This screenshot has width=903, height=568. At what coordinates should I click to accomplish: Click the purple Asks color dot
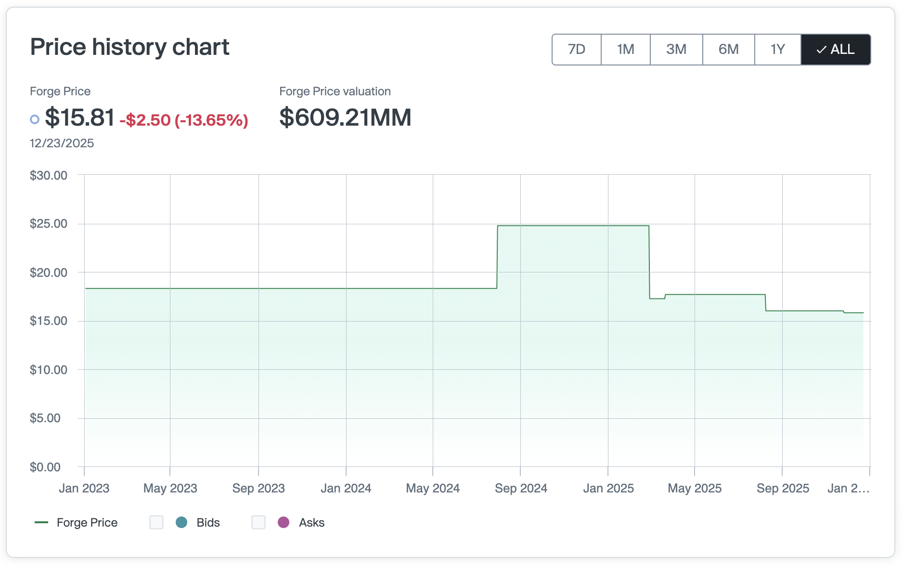[x=284, y=522]
